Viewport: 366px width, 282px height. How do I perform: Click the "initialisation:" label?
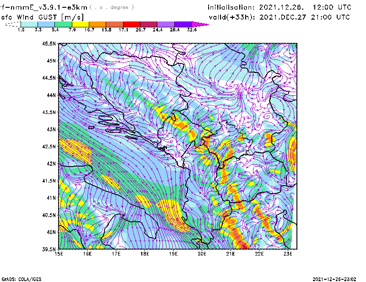coord(231,7)
